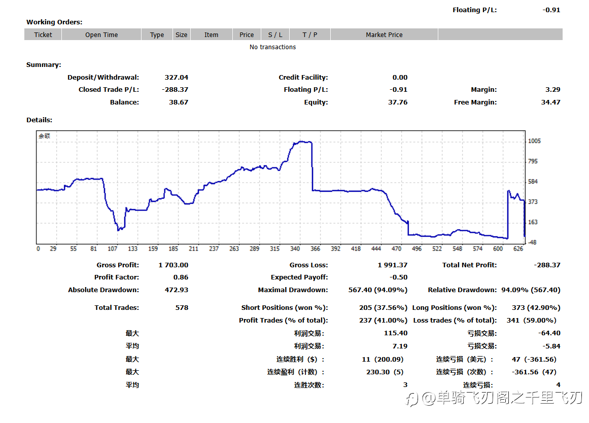Click the Summary heading
The width and height of the screenshot is (589, 423).
pos(44,64)
